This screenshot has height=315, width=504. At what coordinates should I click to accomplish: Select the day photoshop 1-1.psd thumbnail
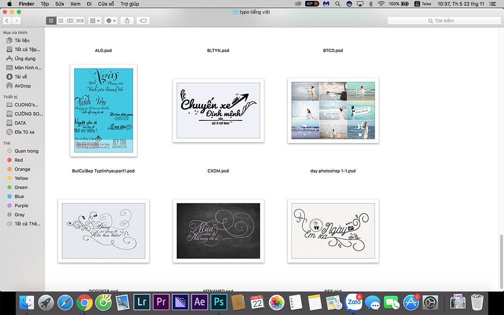coord(333,110)
